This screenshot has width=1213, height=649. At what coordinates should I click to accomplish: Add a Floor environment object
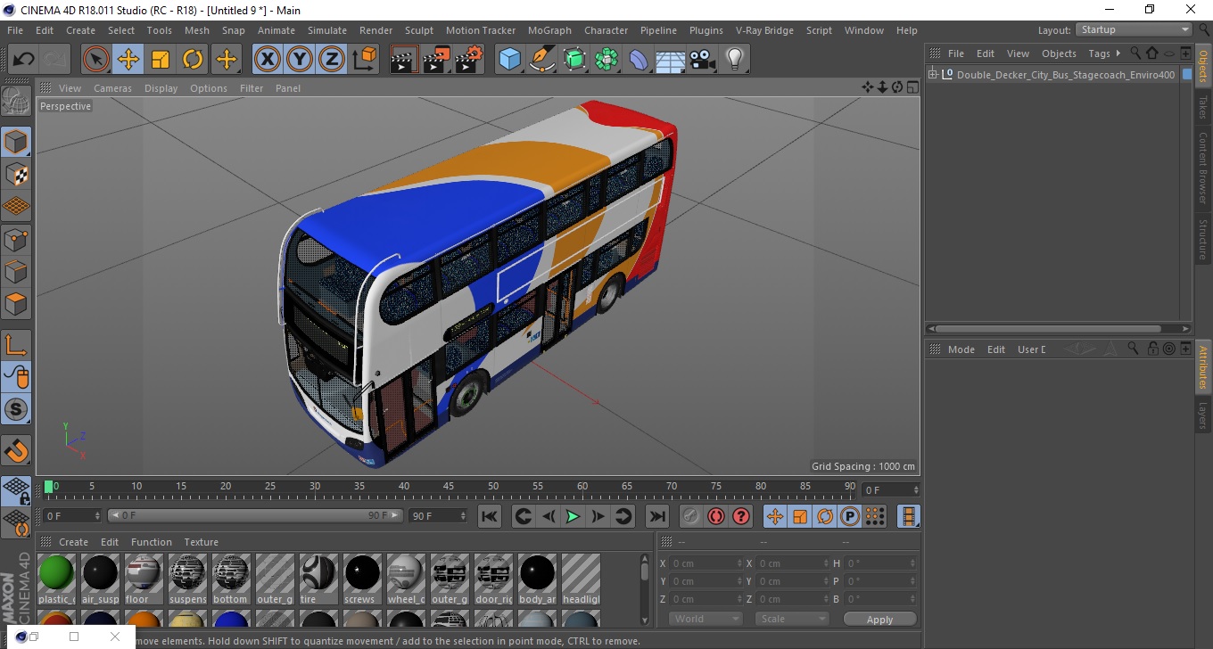click(x=671, y=60)
